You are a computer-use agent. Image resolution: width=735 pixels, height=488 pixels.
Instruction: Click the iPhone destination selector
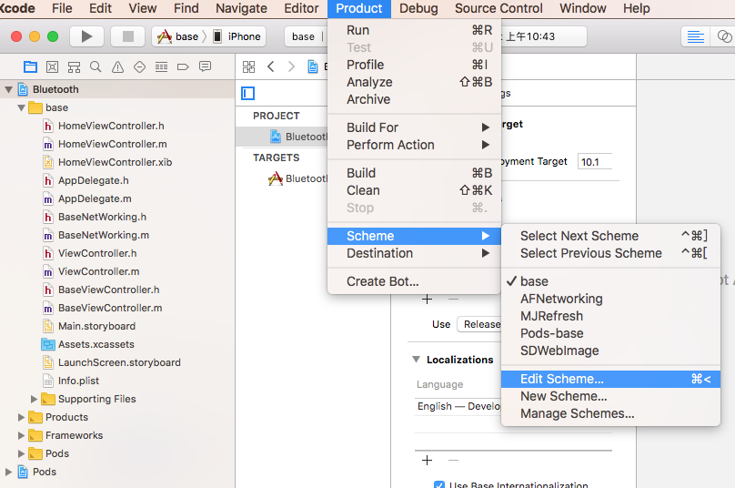(x=237, y=36)
